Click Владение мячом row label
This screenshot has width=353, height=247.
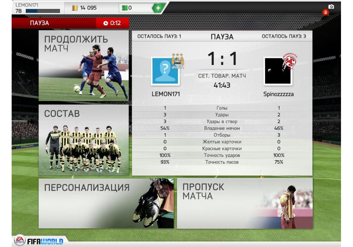click(222, 128)
